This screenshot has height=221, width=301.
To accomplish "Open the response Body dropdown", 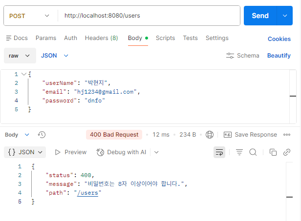I will point(17,135).
